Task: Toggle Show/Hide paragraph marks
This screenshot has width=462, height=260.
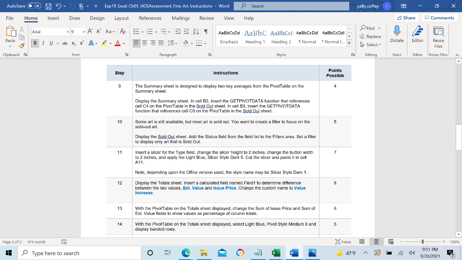Action: pyautogui.click(x=206, y=32)
